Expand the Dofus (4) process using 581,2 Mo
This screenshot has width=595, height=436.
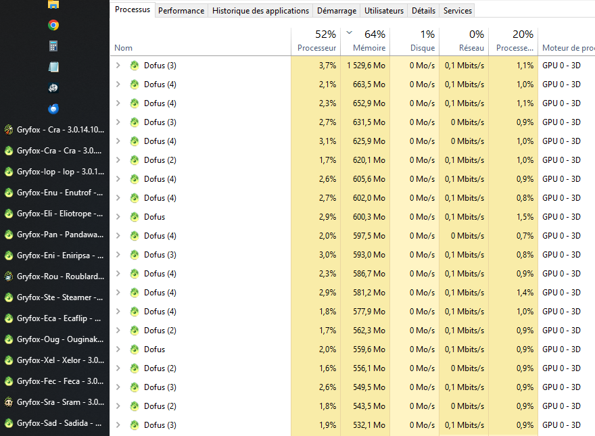(x=118, y=293)
